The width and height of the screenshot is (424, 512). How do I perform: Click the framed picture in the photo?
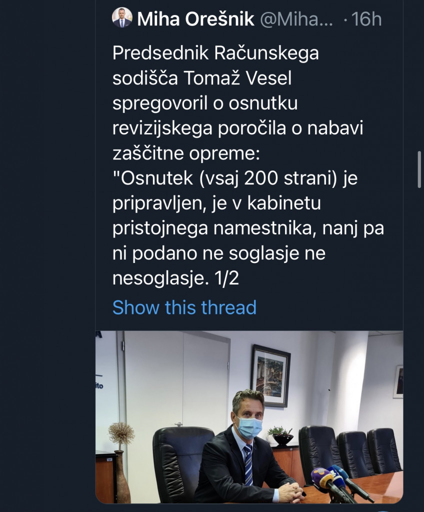click(x=270, y=374)
